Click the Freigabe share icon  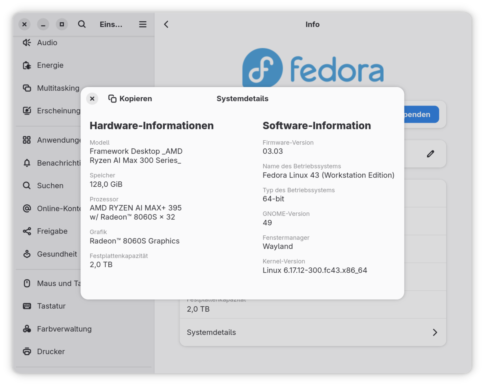27,231
